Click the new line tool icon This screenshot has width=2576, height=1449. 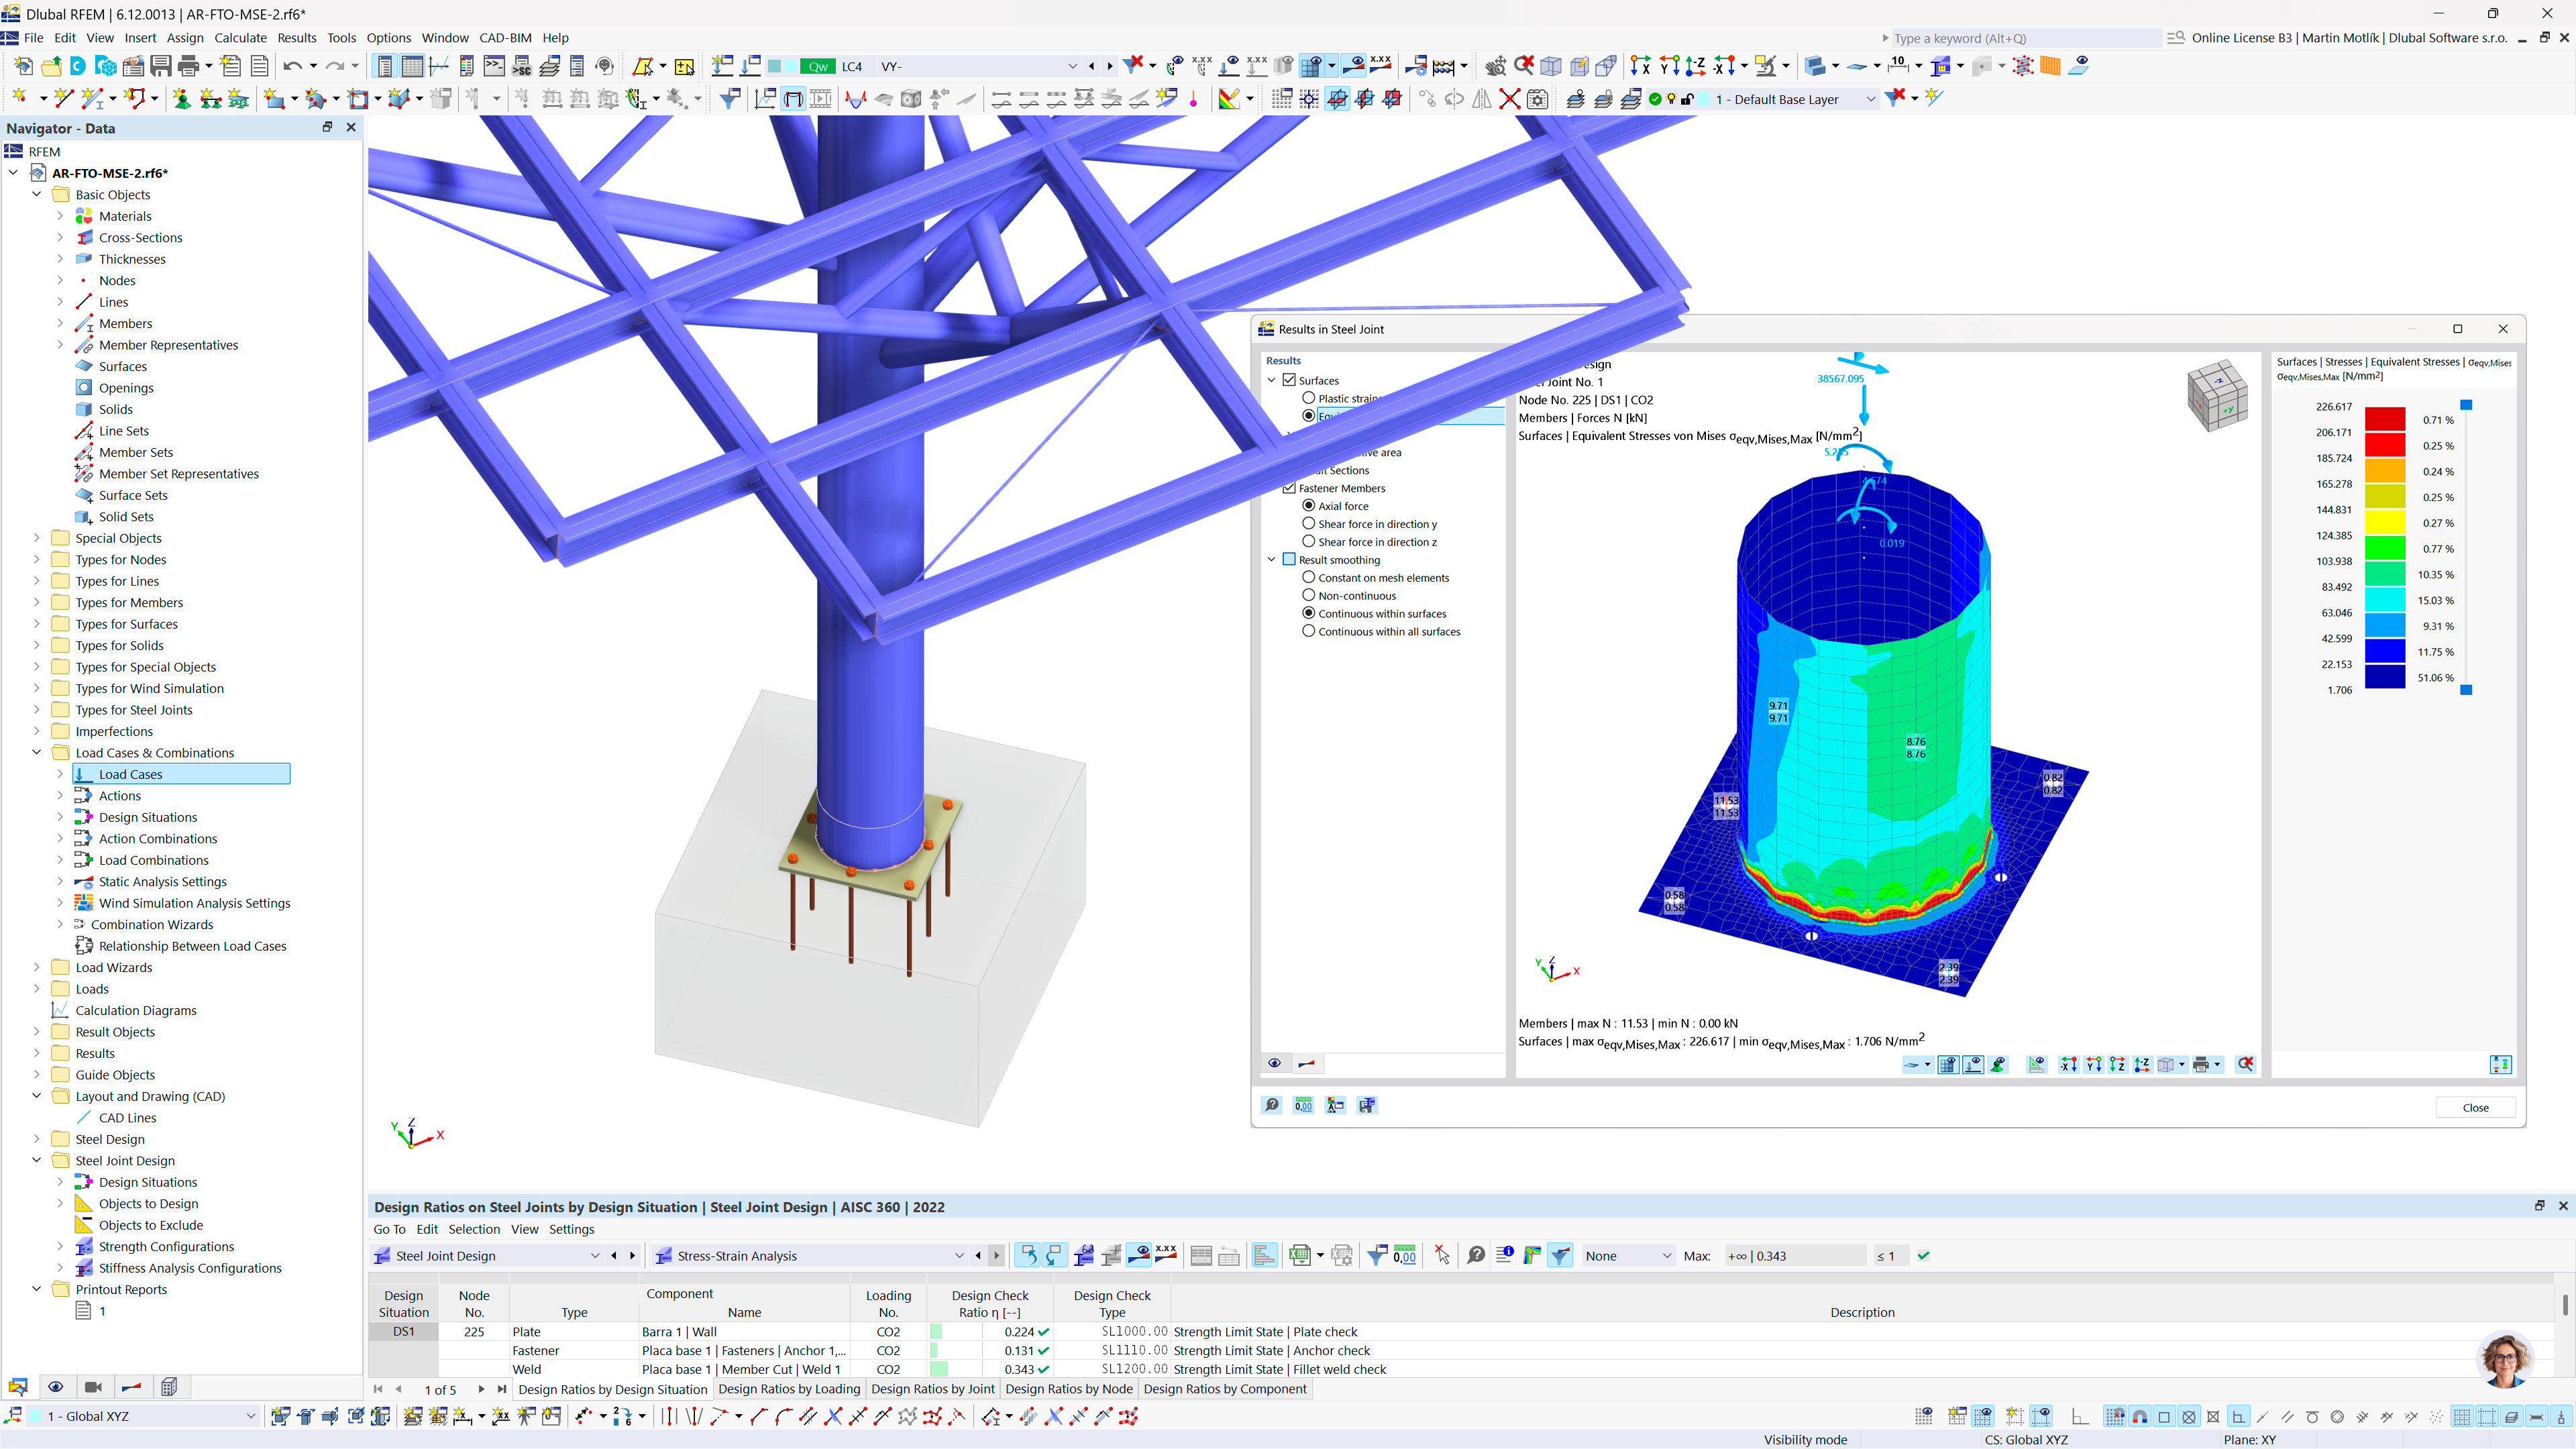click(64, 99)
